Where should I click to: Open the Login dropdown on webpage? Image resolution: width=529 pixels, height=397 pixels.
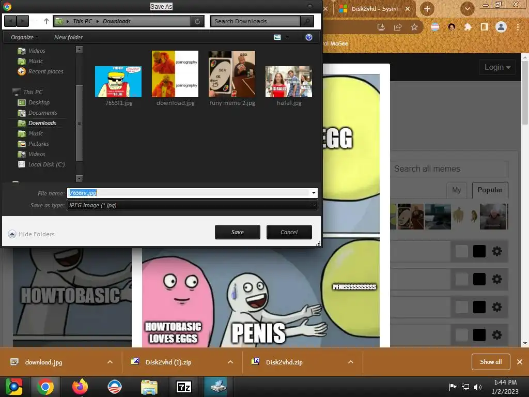point(497,67)
